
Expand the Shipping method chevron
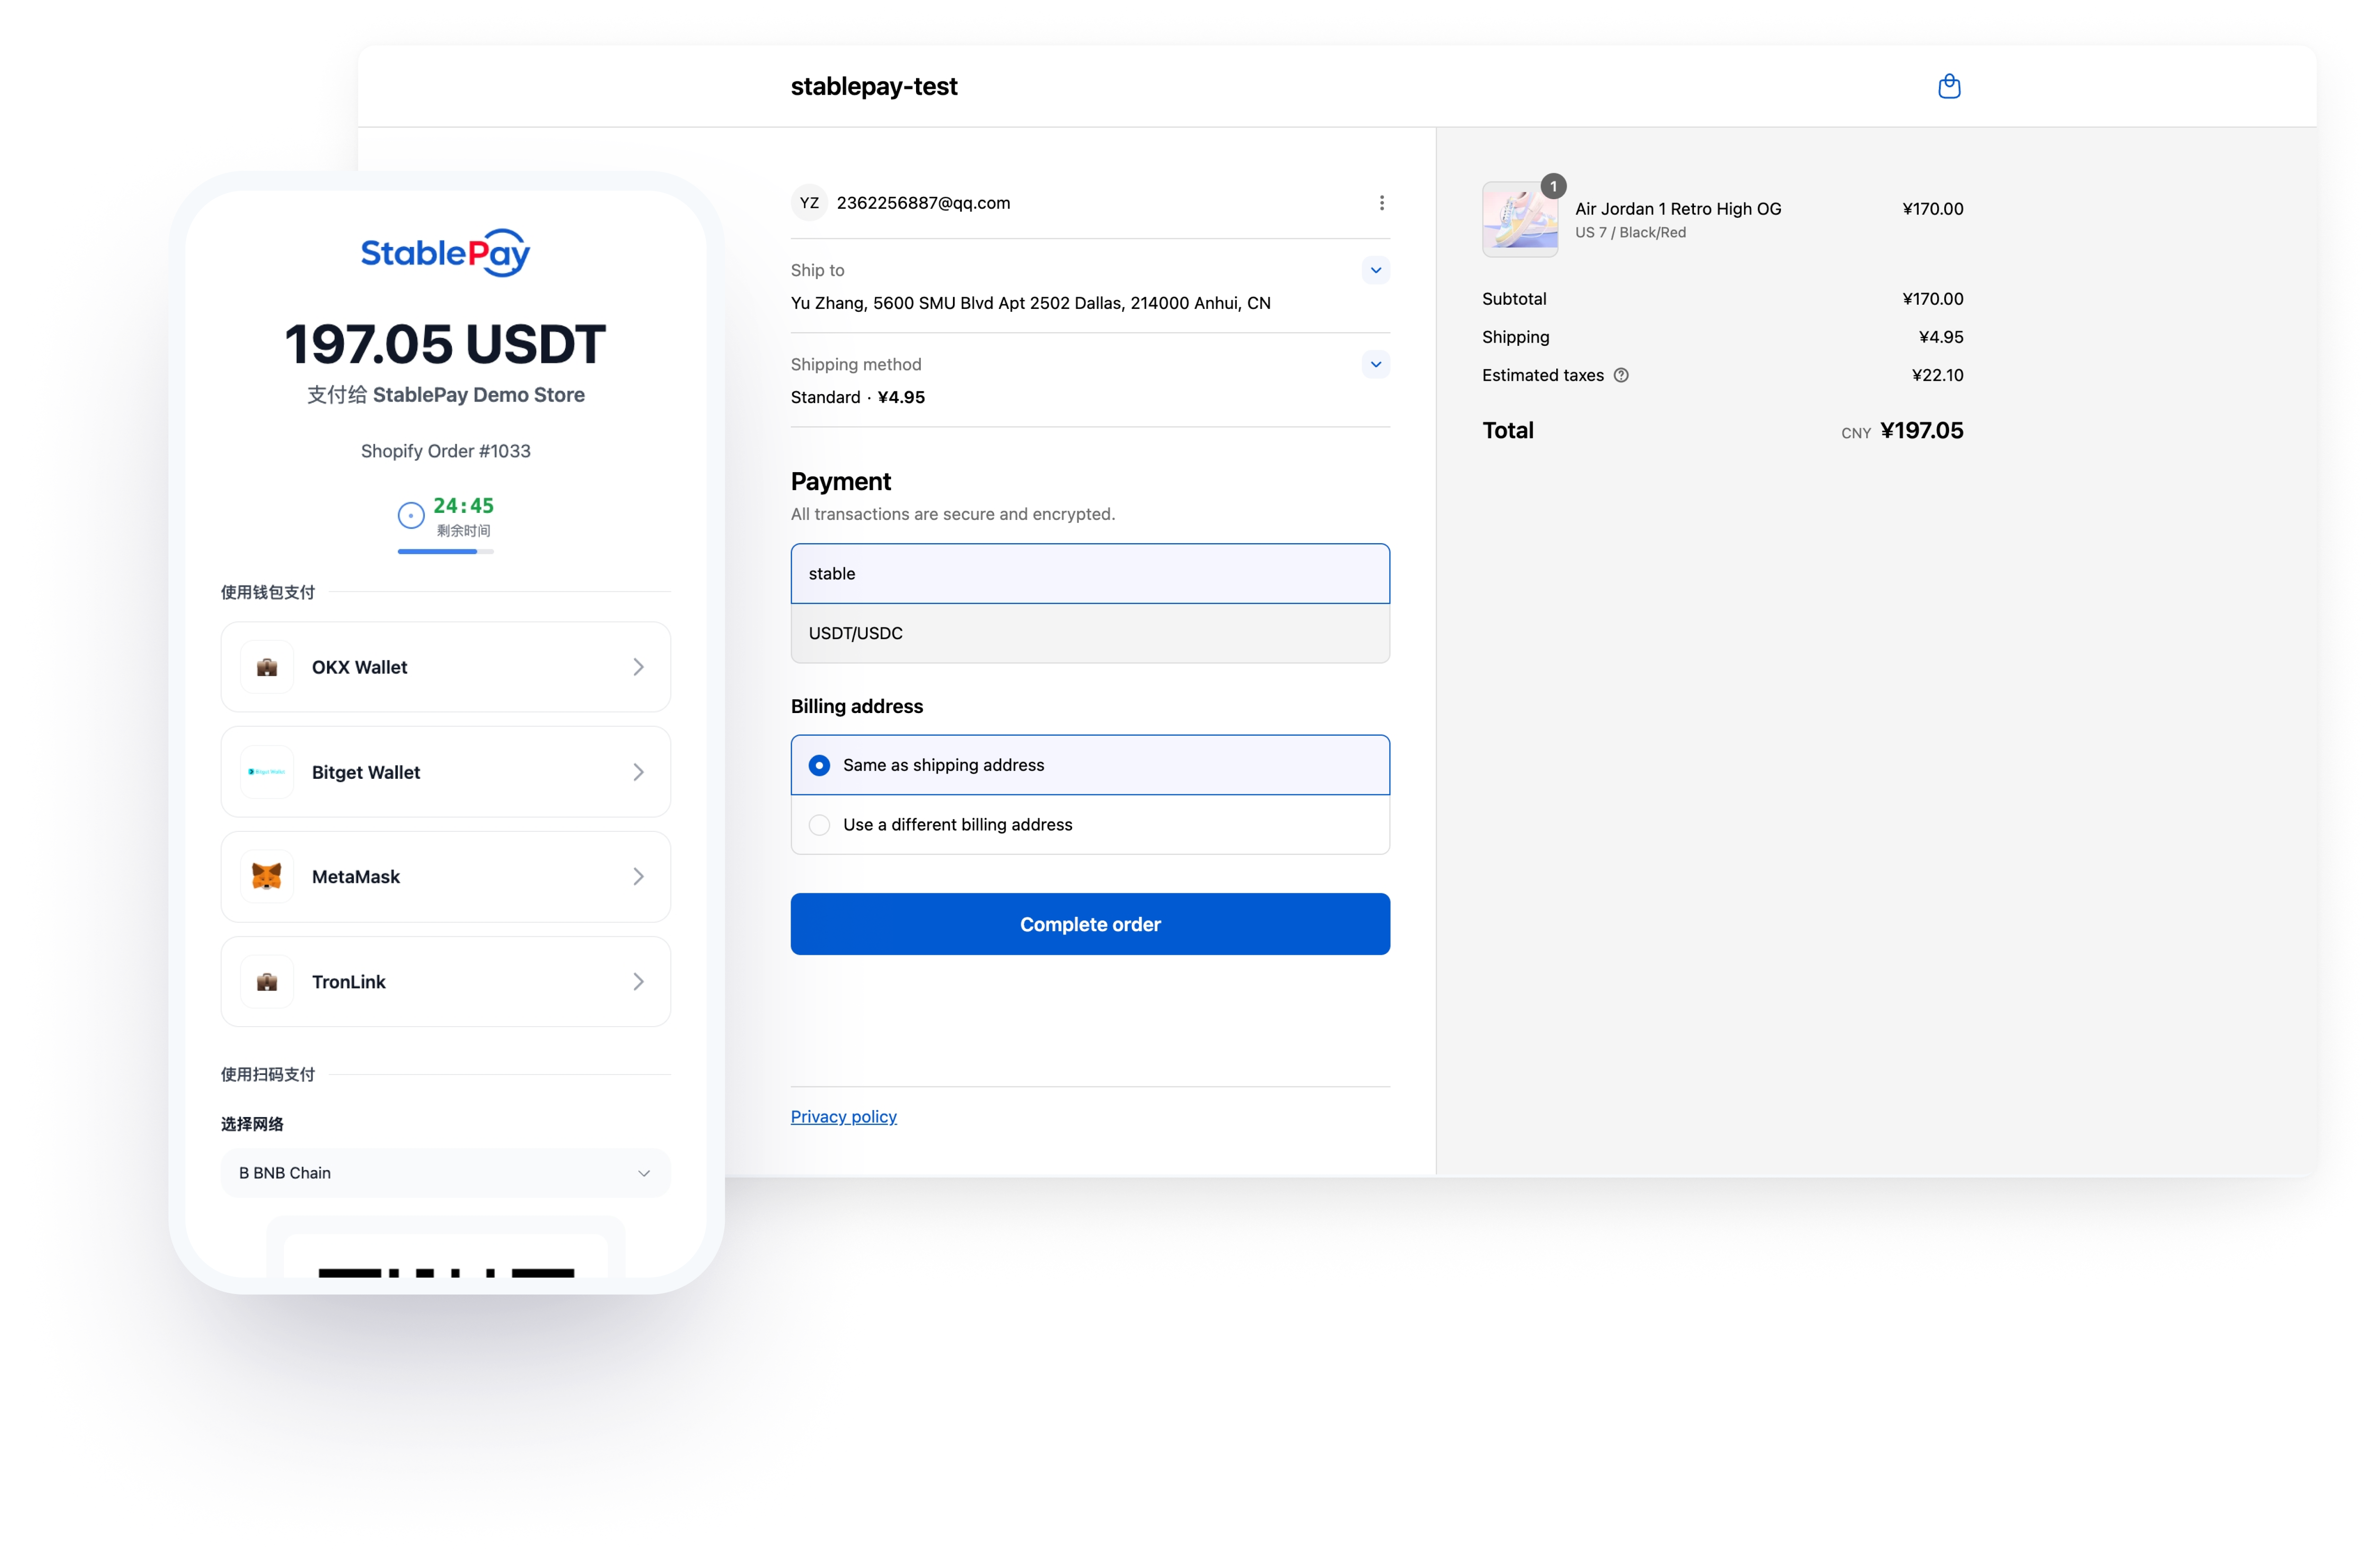click(x=1376, y=364)
